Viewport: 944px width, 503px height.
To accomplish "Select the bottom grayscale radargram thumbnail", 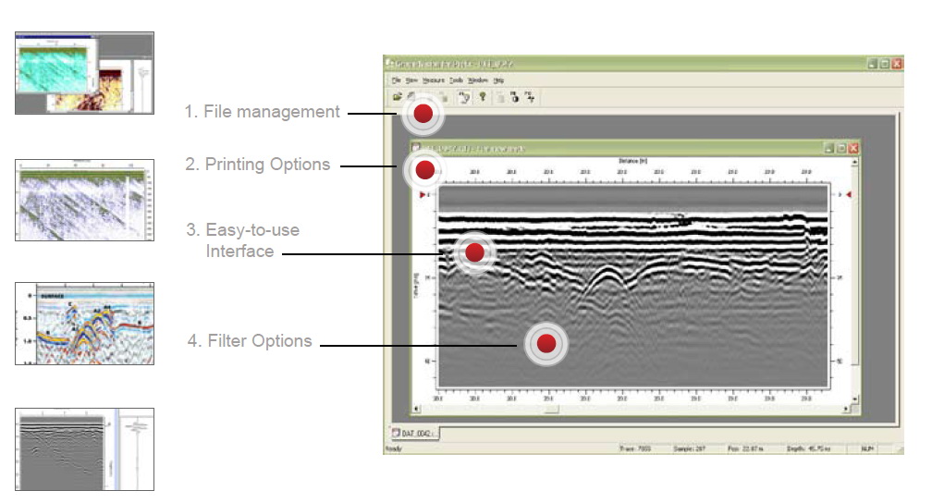I will pos(84,449).
